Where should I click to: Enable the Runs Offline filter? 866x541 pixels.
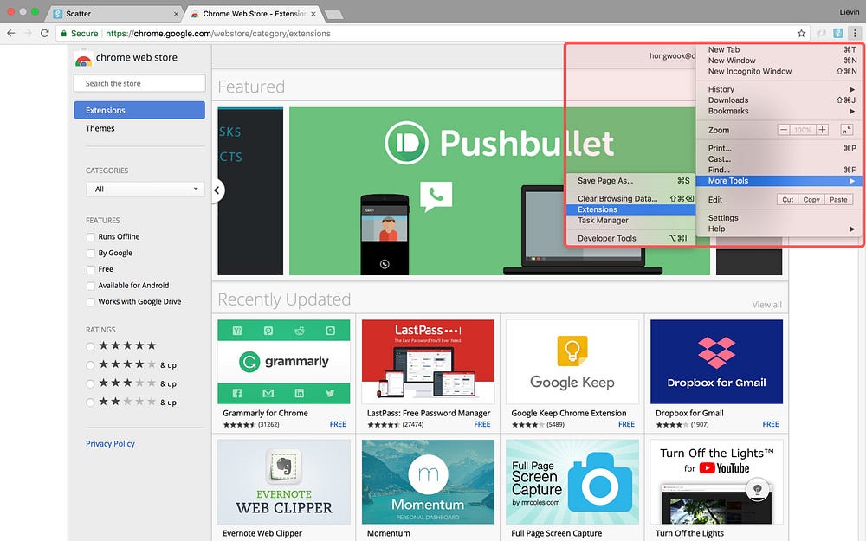(x=91, y=237)
